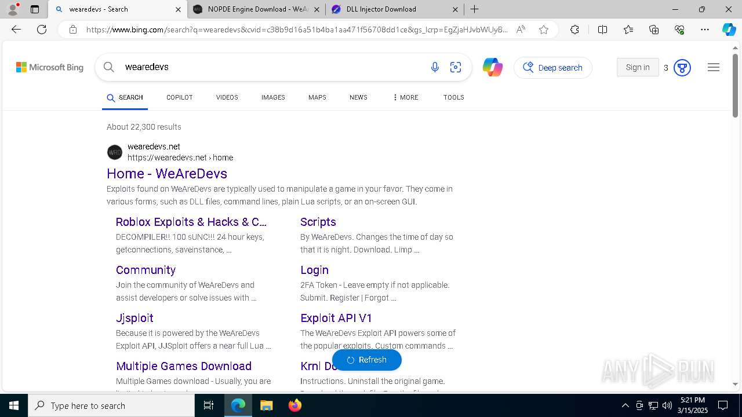
Task: Click the Sign in button
Action: [x=638, y=67]
